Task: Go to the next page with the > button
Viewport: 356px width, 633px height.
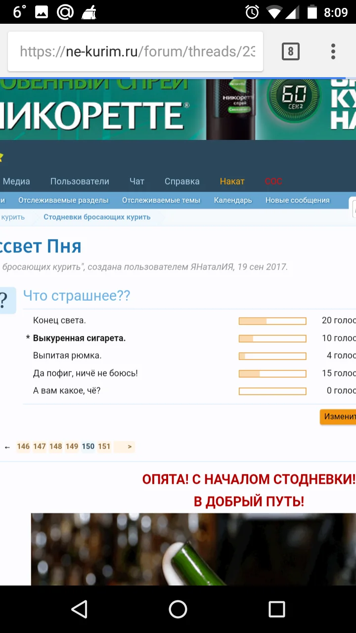Action: click(125, 447)
